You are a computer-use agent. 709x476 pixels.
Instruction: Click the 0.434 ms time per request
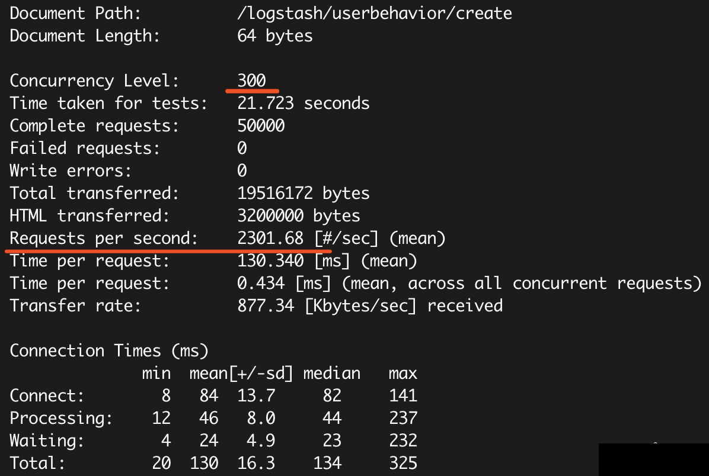click(261, 284)
